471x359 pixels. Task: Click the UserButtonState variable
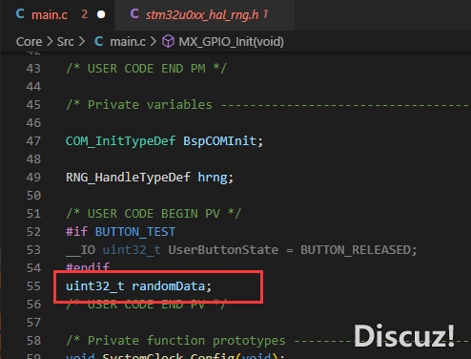pos(223,250)
